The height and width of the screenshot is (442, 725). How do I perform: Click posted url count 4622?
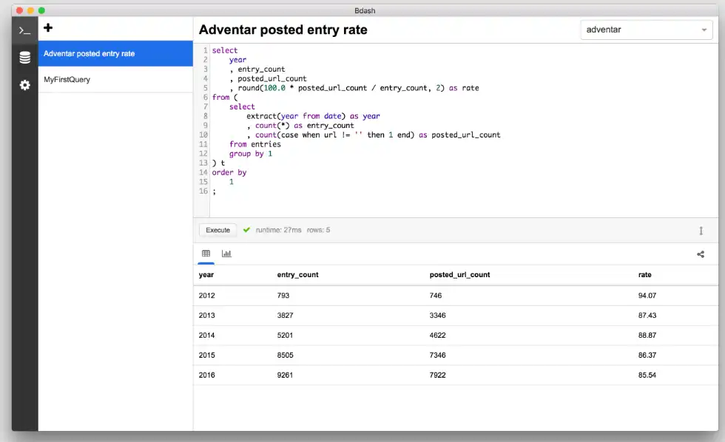(x=437, y=336)
